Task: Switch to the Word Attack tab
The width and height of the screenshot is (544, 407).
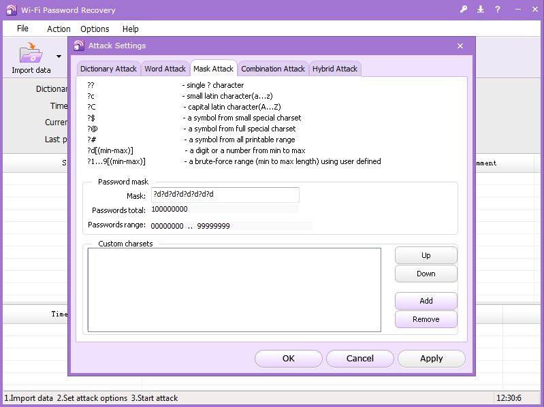Action: (165, 69)
